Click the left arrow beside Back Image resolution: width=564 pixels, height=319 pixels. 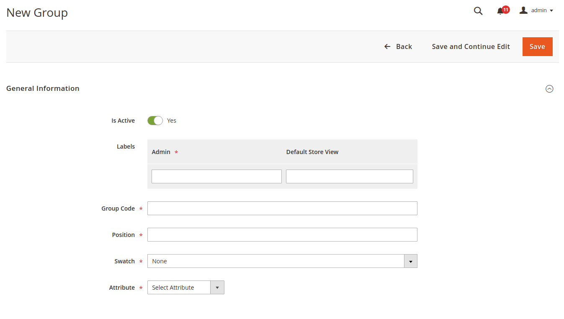[x=387, y=46]
